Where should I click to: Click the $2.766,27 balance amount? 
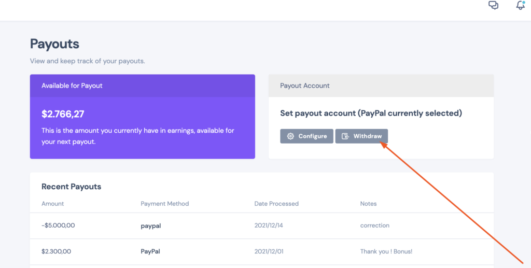[63, 114]
